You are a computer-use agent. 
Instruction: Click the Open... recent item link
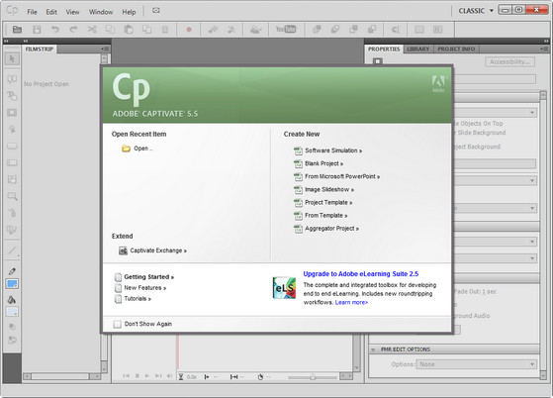pyautogui.click(x=143, y=149)
